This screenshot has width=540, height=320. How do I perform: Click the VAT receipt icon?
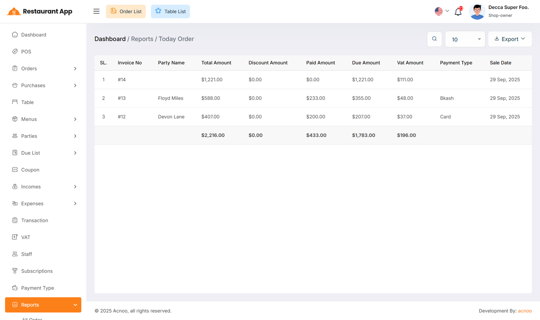15,237
